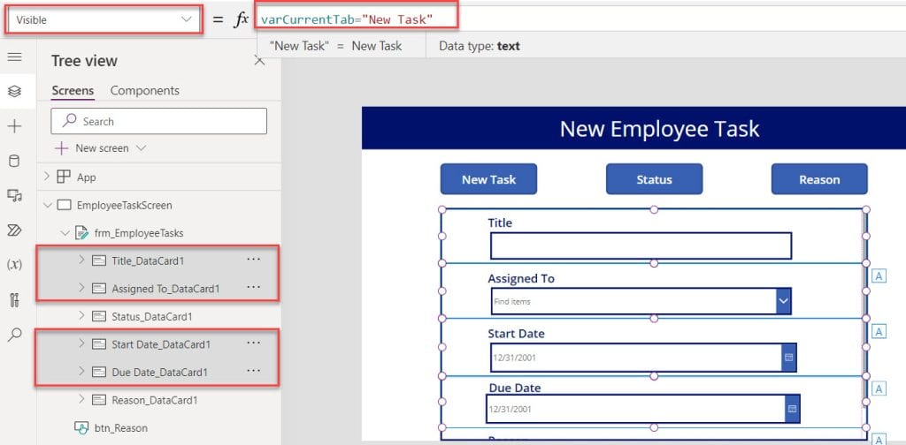
Task: Open more options for Title_DataCard1
Action: tap(253, 260)
